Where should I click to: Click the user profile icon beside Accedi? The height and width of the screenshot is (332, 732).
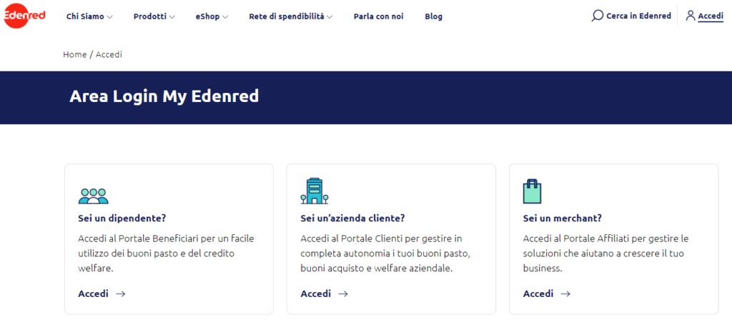[x=691, y=16]
